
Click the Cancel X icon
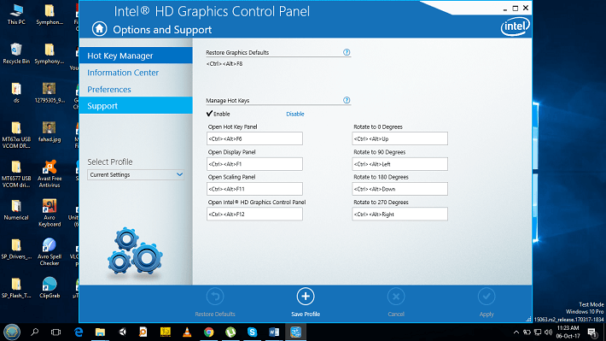[x=396, y=297]
